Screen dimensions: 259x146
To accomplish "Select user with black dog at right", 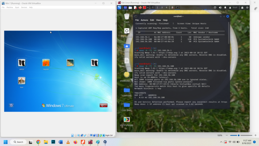I will click(x=94, y=64).
